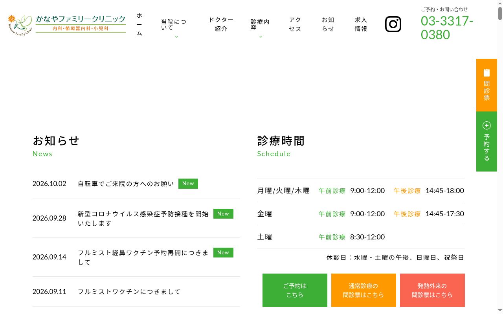Click the date 2026.10.02
This screenshot has height=314, width=503.
point(50,184)
